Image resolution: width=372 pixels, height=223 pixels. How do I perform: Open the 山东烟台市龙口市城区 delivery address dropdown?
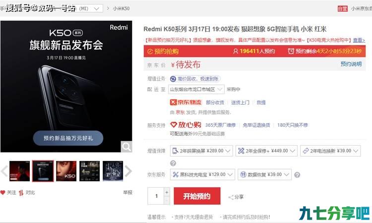tap(196, 89)
